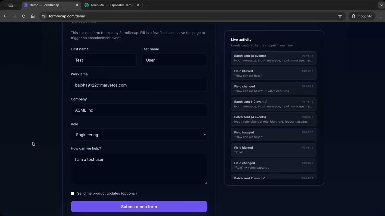Open site info icon in address bar
This screenshot has height=216, width=385.
(44, 16)
